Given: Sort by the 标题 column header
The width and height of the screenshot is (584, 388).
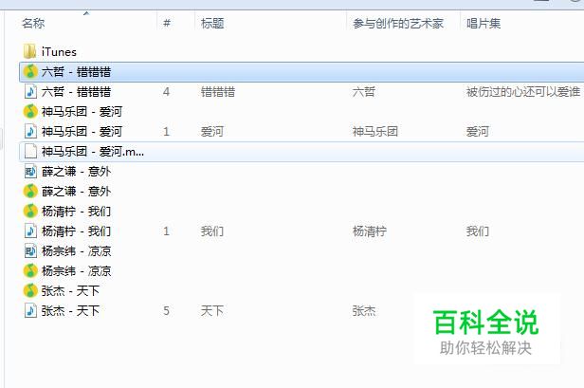Looking at the screenshot, I should [212, 24].
